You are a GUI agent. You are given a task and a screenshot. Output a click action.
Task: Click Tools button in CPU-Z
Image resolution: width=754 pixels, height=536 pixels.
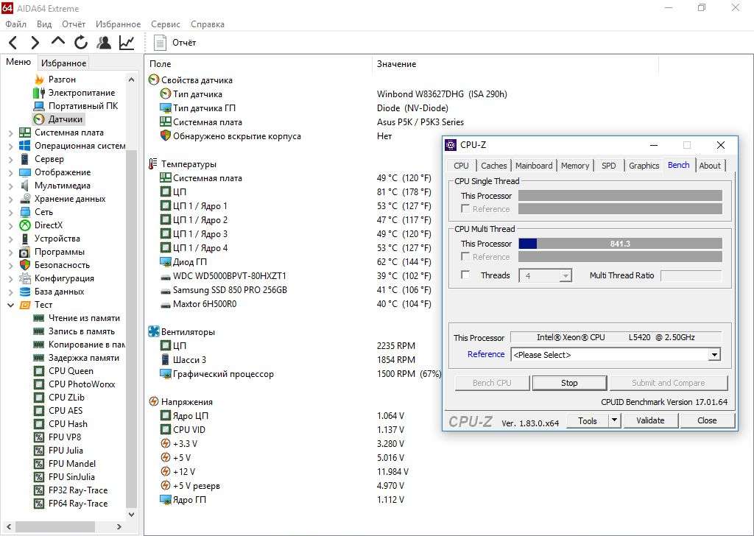(587, 420)
